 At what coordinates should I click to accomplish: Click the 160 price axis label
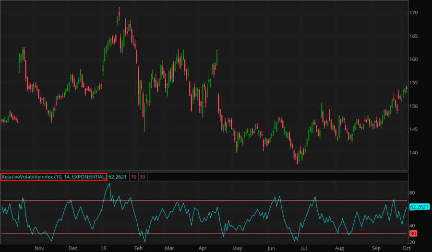pyautogui.click(x=414, y=59)
